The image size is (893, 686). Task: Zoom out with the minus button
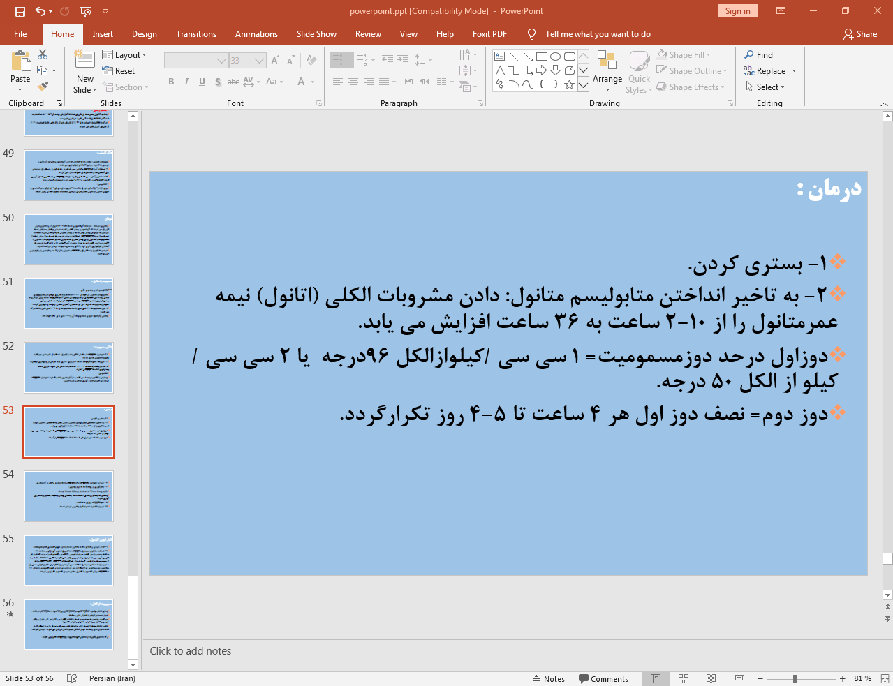pyautogui.click(x=761, y=678)
